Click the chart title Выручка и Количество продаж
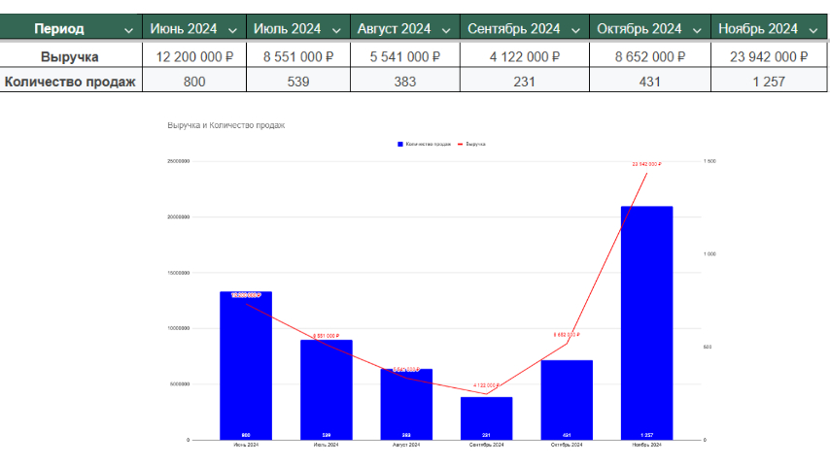 [x=226, y=125]
